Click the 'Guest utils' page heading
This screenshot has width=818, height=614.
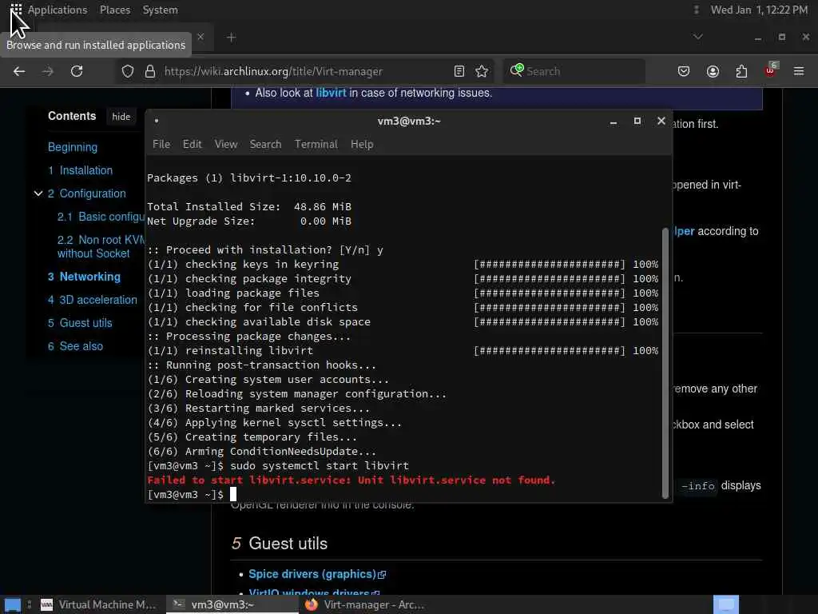[x=288, y=543]
